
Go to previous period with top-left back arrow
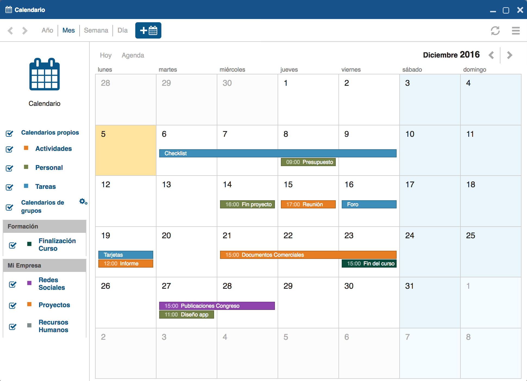click(x=10, y=30)
